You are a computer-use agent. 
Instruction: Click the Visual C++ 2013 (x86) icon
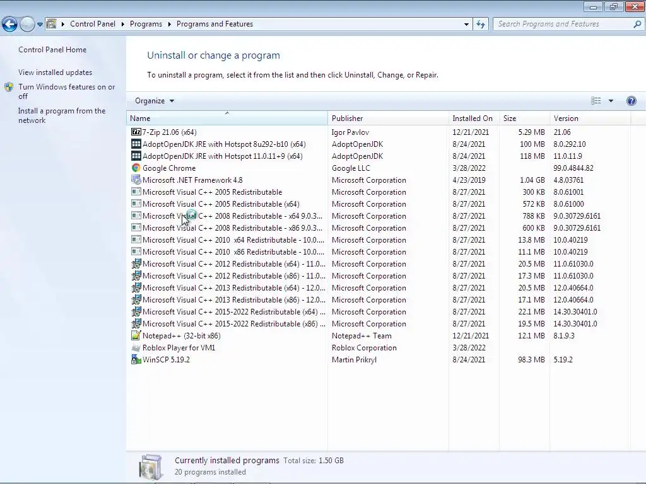tap(136, 299)
